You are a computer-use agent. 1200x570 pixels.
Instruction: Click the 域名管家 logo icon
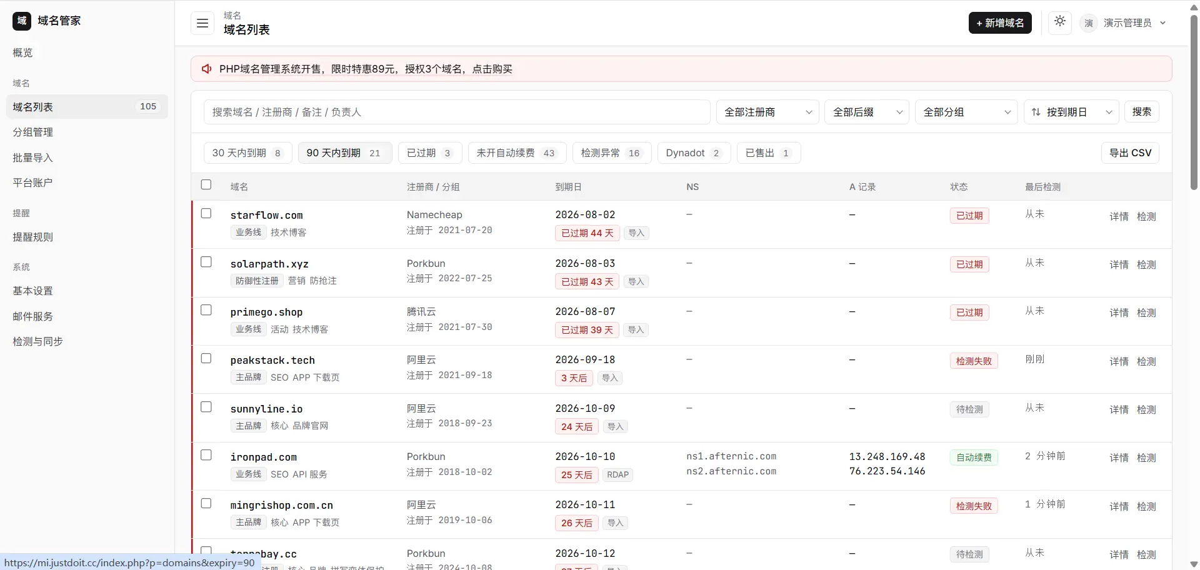coord(22,21)
